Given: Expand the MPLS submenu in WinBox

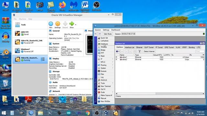Looking at the screenshot, I should [x=113, y=62].
